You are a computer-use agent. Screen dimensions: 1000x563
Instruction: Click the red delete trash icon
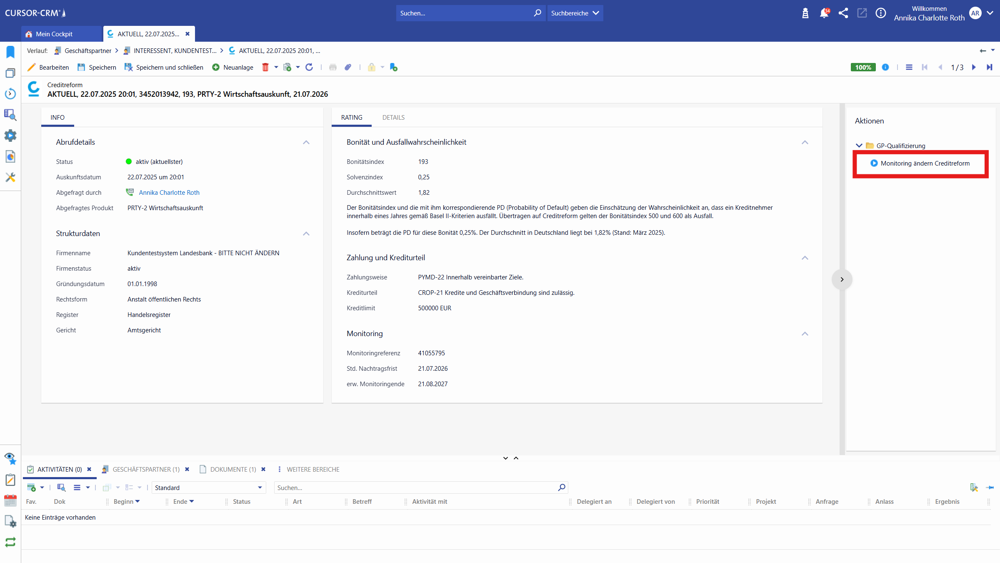(265, 67)
